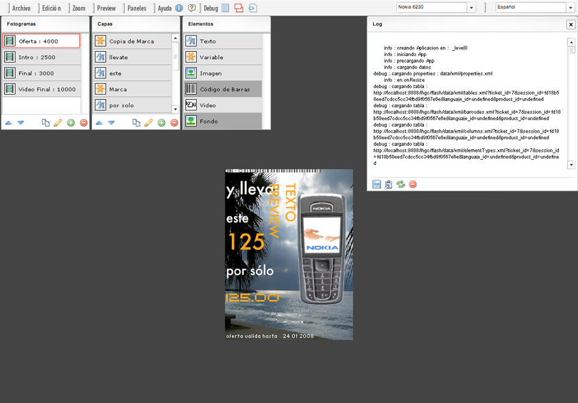Image resolution: width=578 pixels, height=403 pixels.
Task: Move layer up in Capas panel
Action: pos(99,123)
